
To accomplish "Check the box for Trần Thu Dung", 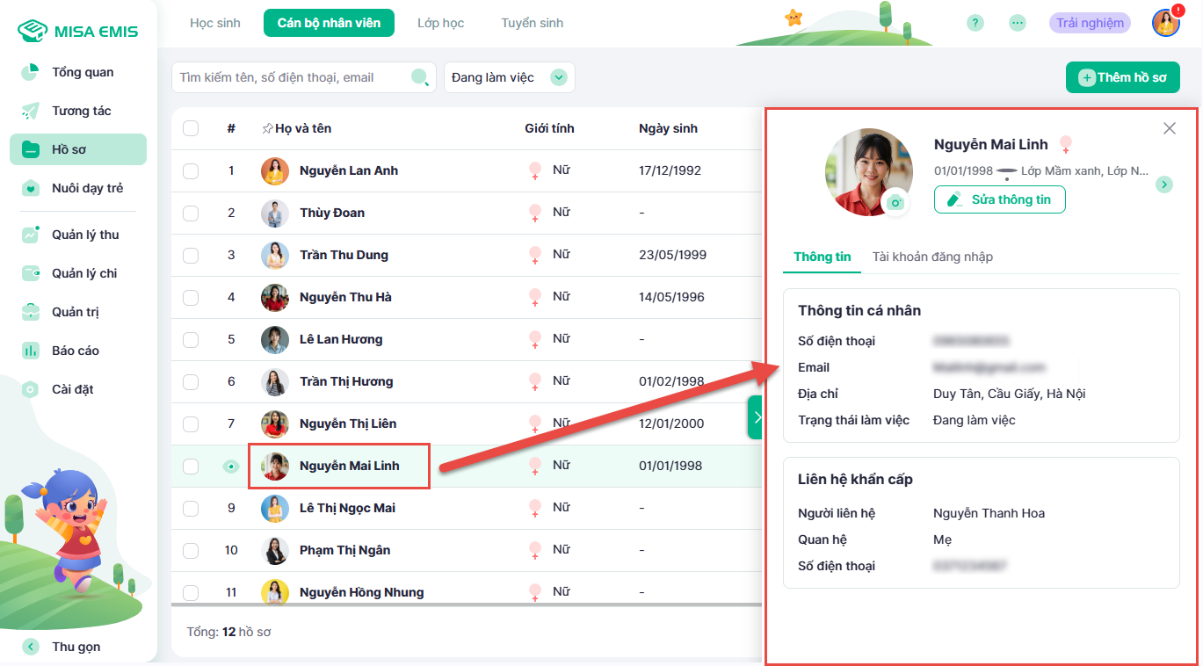I will pyautogui.click(x=191, y=255).
